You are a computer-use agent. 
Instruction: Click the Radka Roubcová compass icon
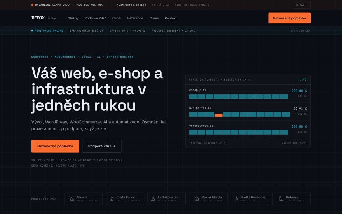pos(237,199)
